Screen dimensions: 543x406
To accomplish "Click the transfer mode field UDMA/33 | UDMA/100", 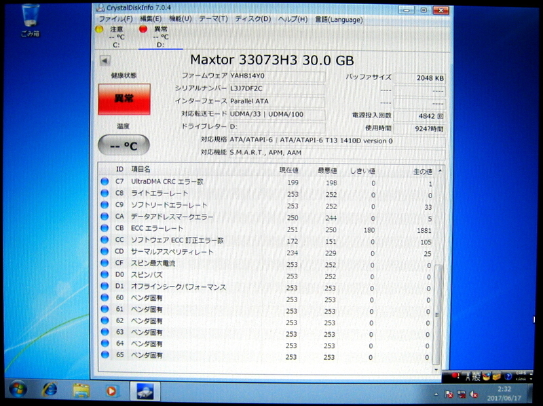I will tap(277, 114).
